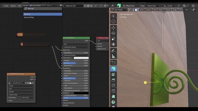This screenshot has height=111, width=198.
Task: Click the Emission black color swatch
Action: click(81, 93)
